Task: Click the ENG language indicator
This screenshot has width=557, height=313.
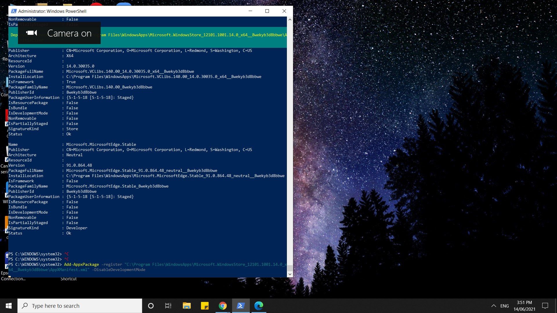Action: 504,306
